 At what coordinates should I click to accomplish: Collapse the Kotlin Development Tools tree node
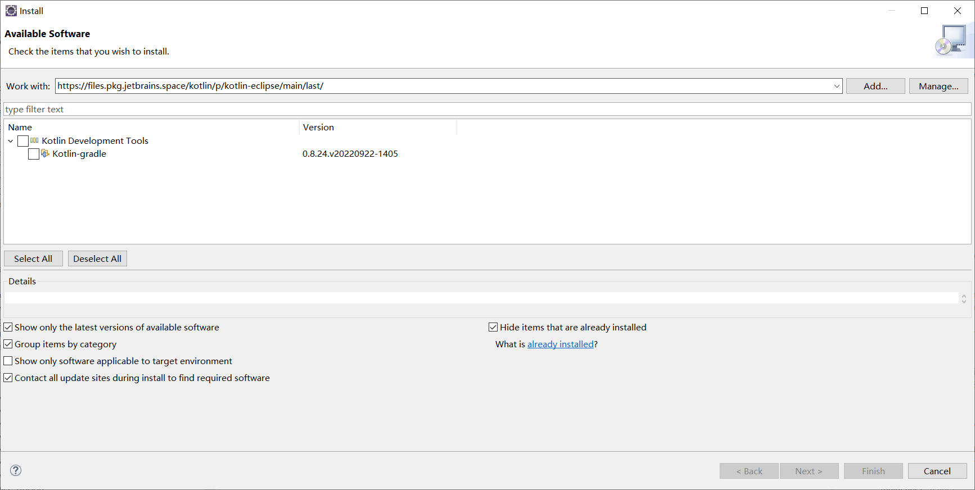[x=11, y=141]
